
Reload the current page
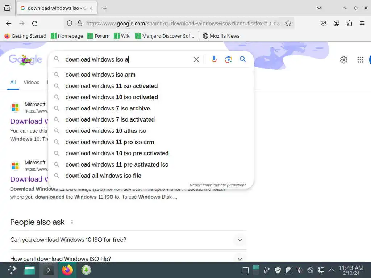click(35, 23)
